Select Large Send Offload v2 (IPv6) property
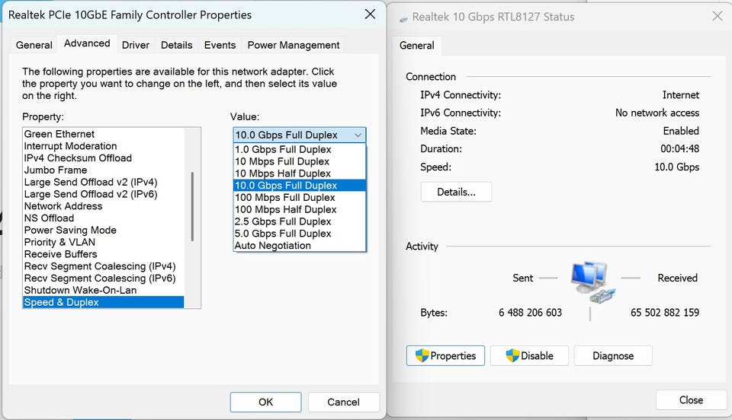Screen dimensions: 732x420 (x=103, y=194)
